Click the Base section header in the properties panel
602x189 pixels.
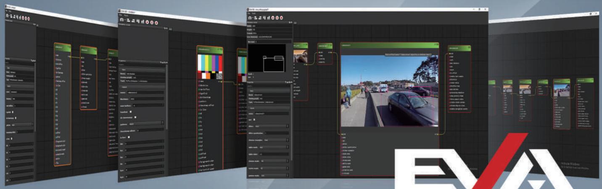coord(269,90)
